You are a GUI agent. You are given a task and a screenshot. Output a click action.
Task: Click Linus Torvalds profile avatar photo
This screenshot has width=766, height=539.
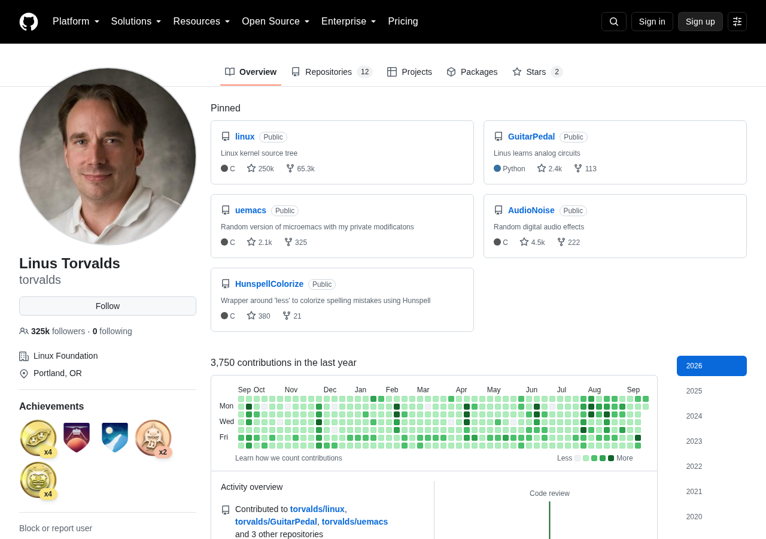(108, 156)
